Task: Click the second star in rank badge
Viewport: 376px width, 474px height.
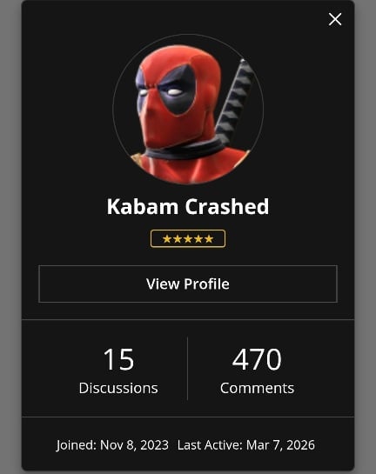Action: click(178, 239)
